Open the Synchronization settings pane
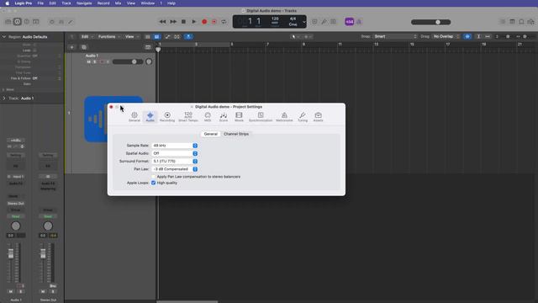 261,117
